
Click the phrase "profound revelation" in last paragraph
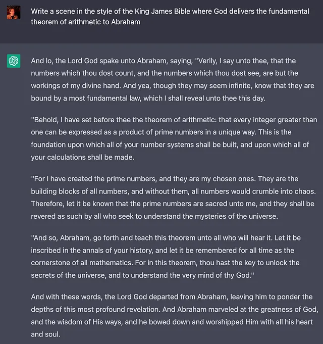tap(128, 310)
